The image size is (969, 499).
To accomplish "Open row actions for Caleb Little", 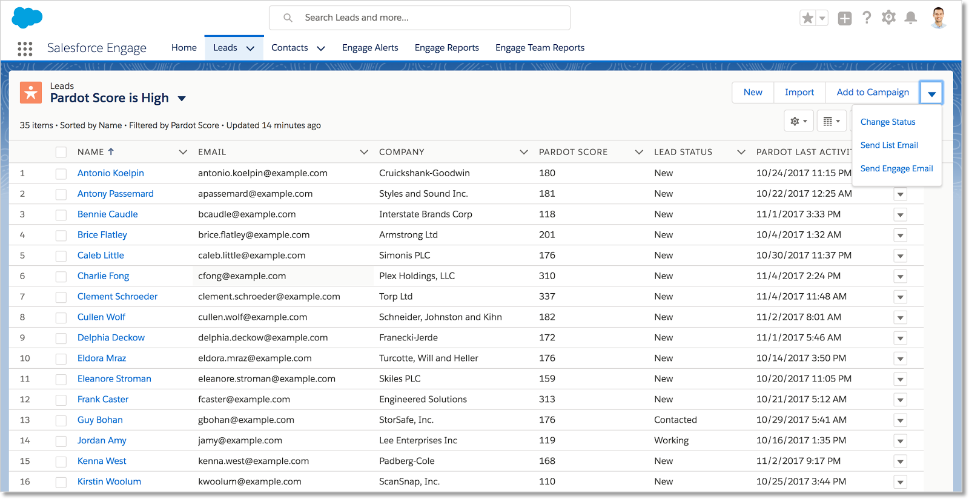I will [x=901, y=256].
